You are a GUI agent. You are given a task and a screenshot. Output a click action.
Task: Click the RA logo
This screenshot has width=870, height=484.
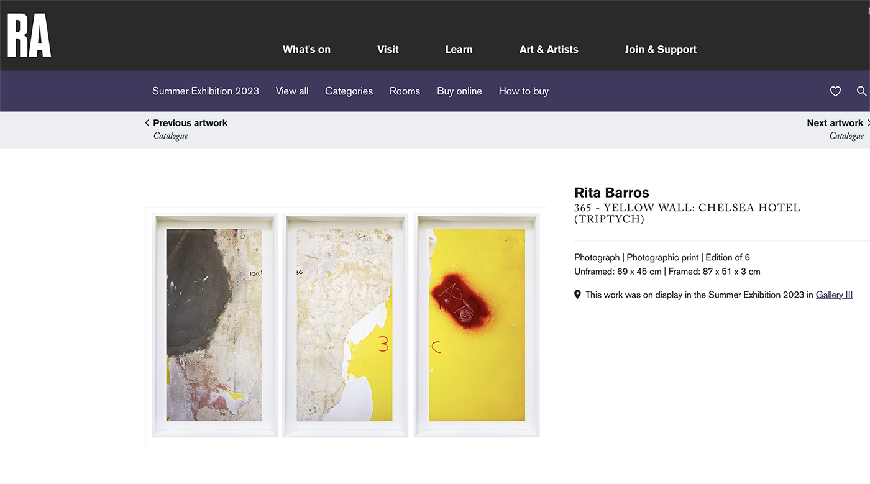coord(29,35)
